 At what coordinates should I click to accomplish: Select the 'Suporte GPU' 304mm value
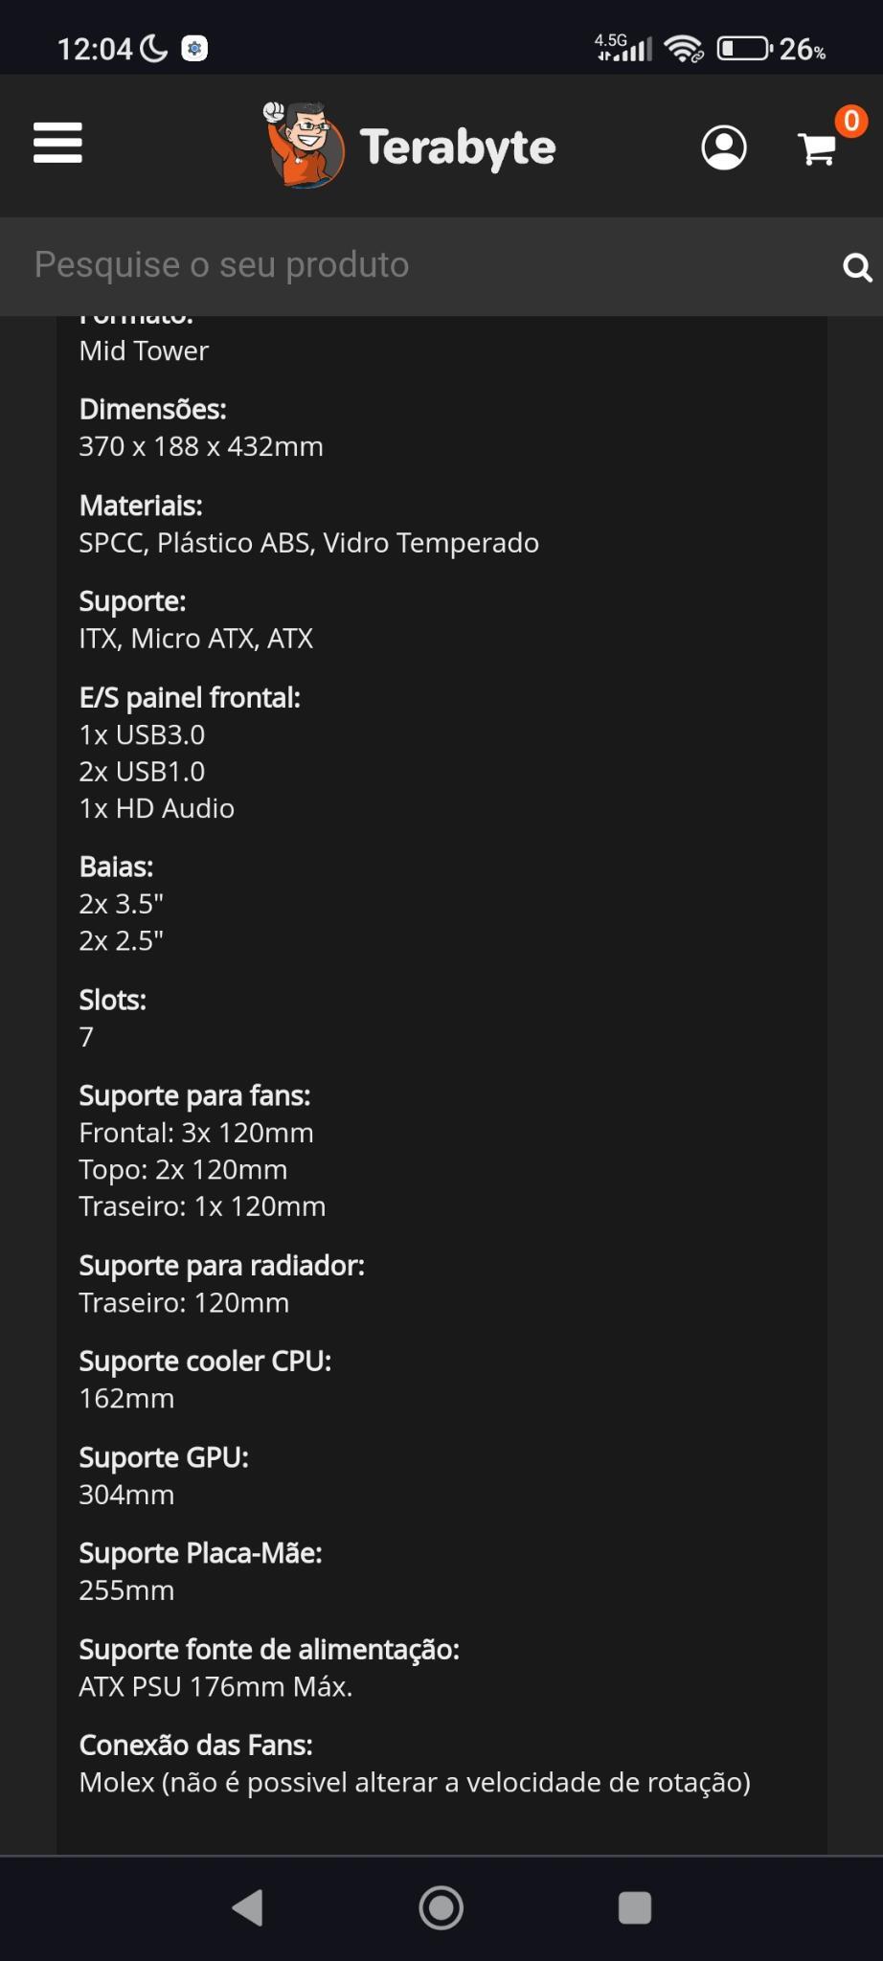click(x=126, y=1495)
